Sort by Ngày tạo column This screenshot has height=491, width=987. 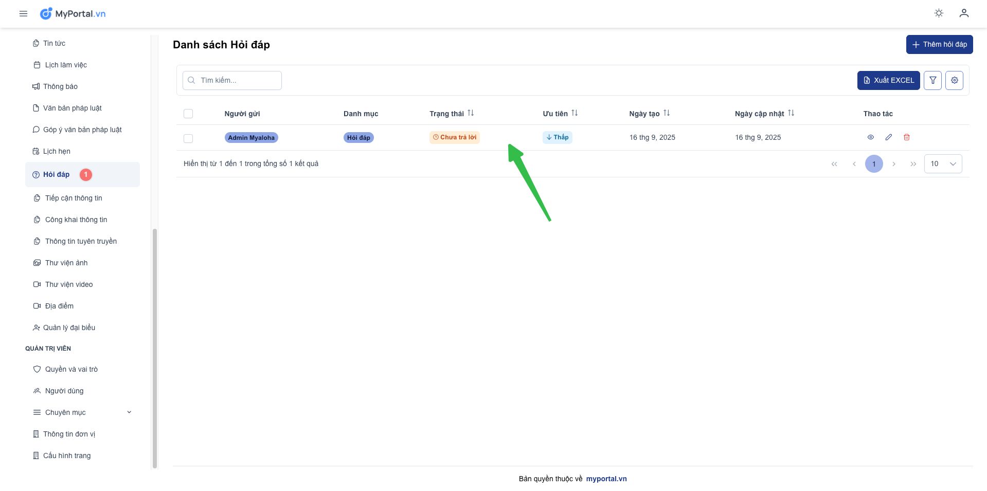[x=666, y=113]
